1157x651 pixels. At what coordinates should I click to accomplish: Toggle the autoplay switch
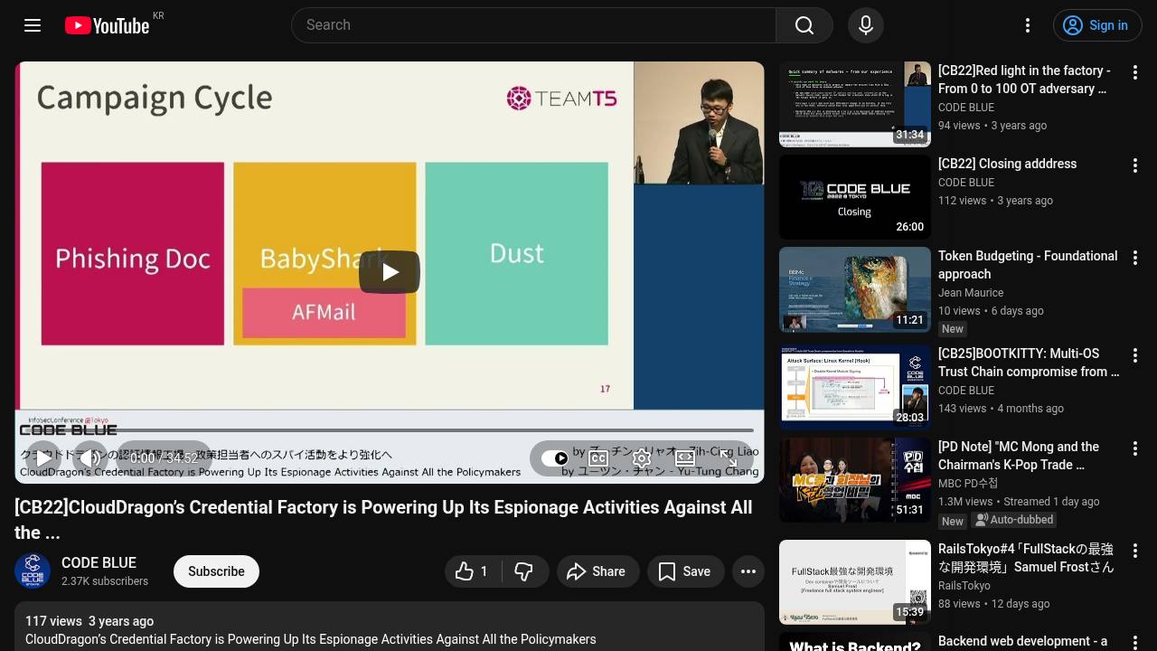click(x=555, y=458)
